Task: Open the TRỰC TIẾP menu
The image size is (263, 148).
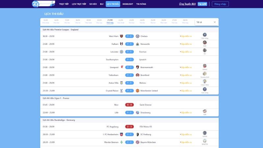Action: coord(64,4)
